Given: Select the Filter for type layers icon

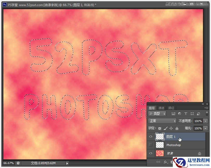Looking at the screenshot, I should [186, 113].
